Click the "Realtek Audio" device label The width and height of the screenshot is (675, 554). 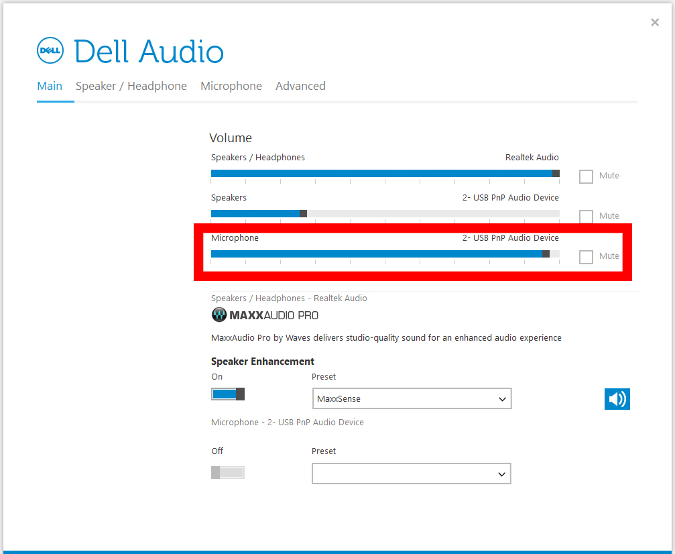(532, 157)
